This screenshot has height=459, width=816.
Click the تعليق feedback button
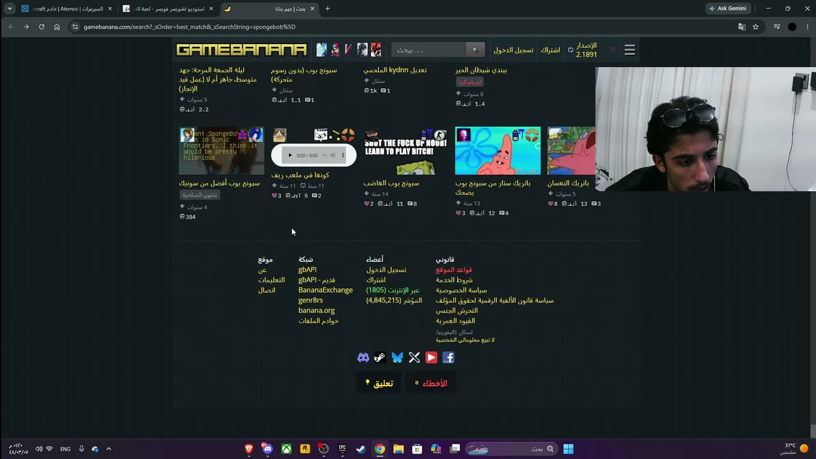pyautogui.click(x=379, y=383)
